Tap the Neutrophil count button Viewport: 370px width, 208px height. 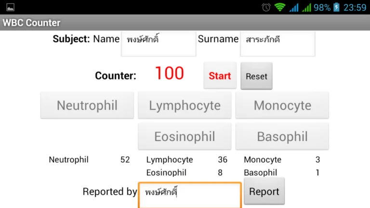pos(87,105)
